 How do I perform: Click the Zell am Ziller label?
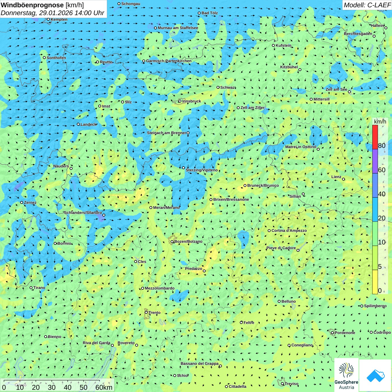click(253, 108)
